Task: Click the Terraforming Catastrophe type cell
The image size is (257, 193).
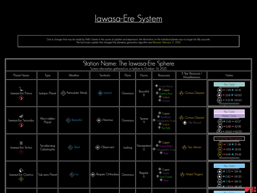Action: 48,147
